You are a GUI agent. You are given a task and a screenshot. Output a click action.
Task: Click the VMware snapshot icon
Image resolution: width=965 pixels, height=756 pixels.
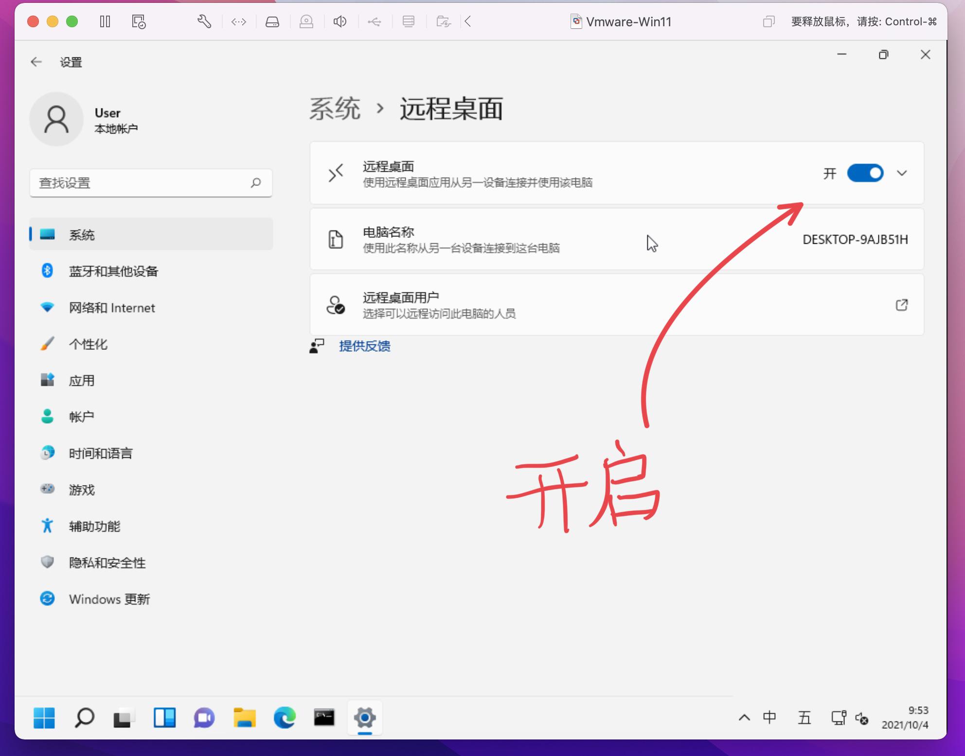pyautogui.click(x=138, y=22)
